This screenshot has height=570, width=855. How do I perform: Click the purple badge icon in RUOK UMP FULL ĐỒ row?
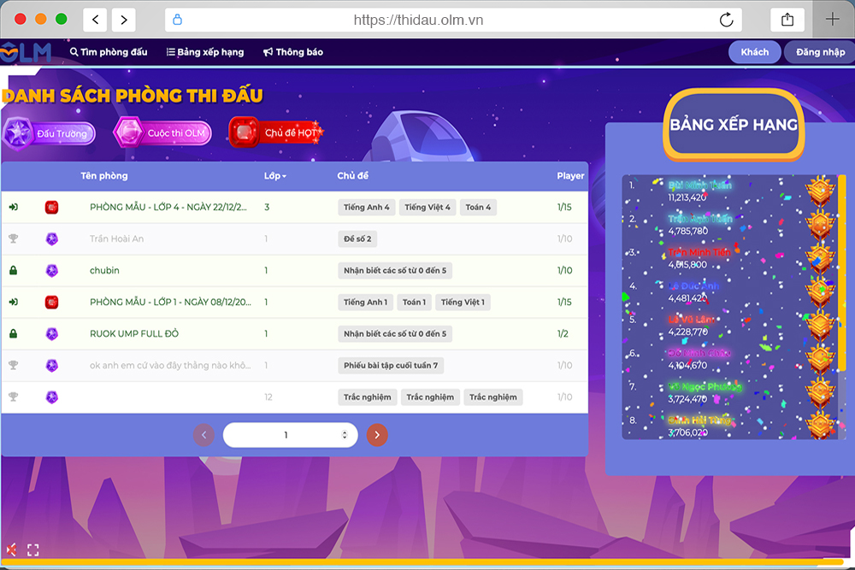click(x=51, y=334)
